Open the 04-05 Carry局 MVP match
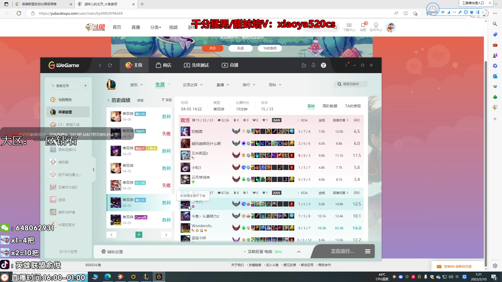502x282 pixels. pos(140,220)
